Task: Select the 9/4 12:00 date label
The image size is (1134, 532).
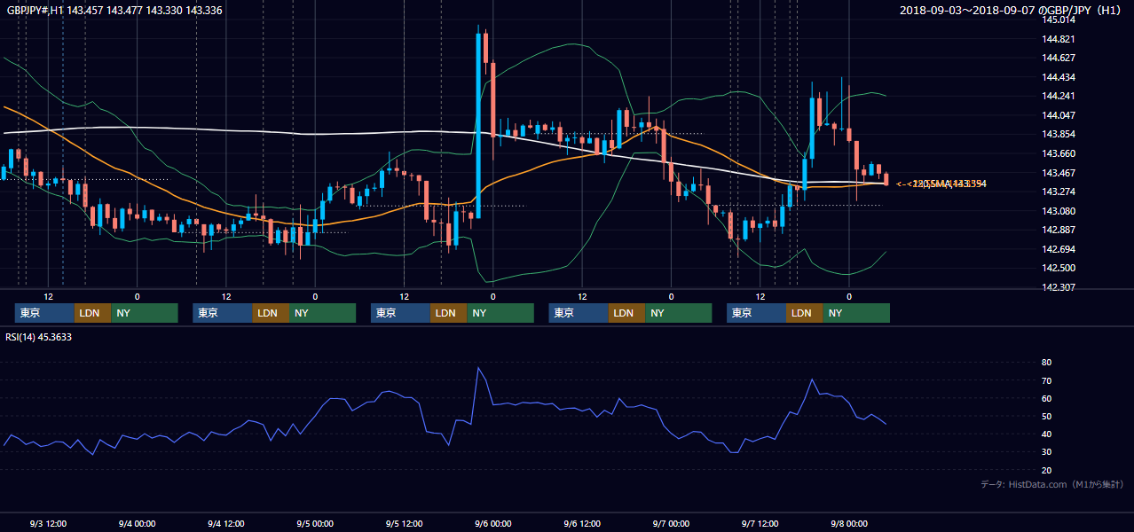Action: click(225, 523)
